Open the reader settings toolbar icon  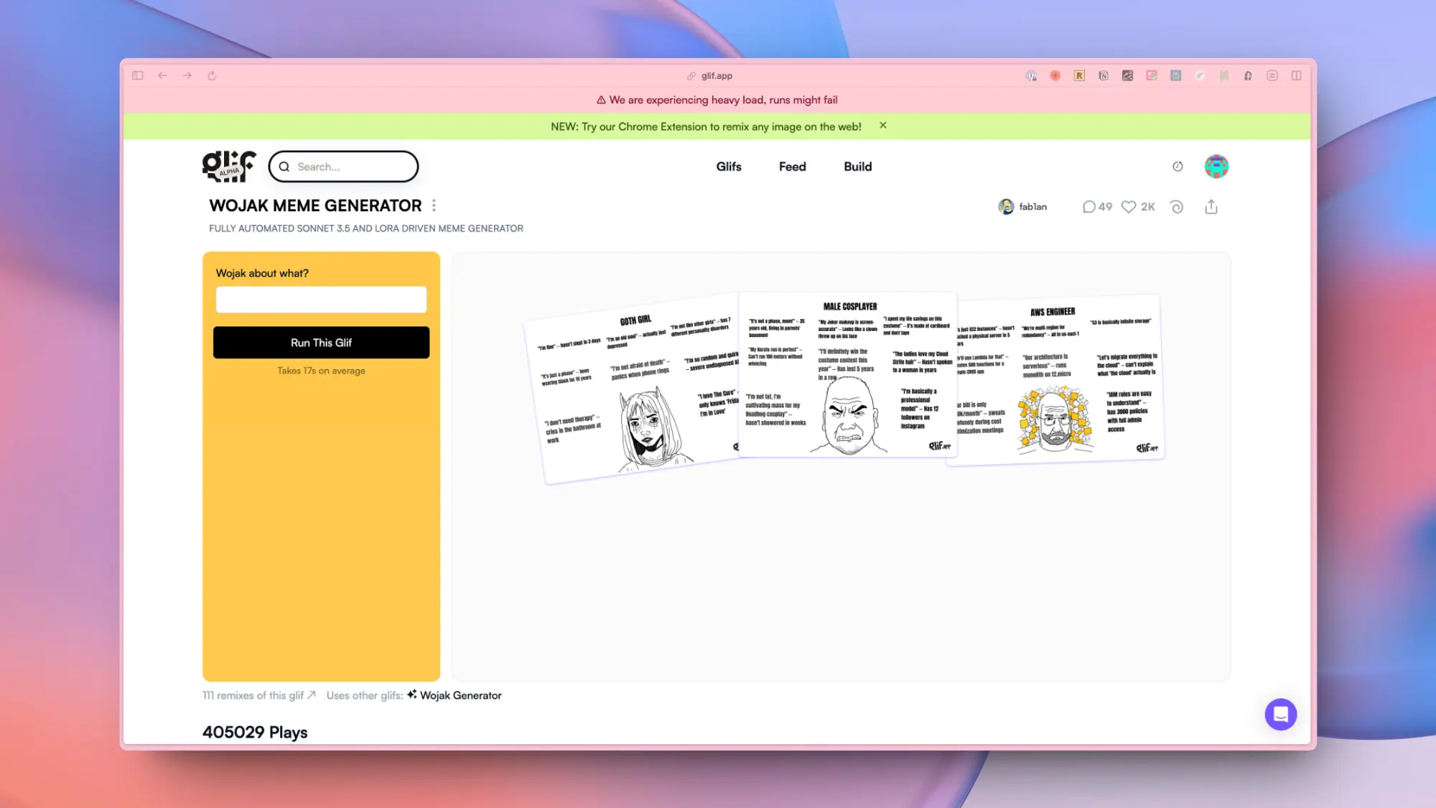click(x=1272, y=75)
